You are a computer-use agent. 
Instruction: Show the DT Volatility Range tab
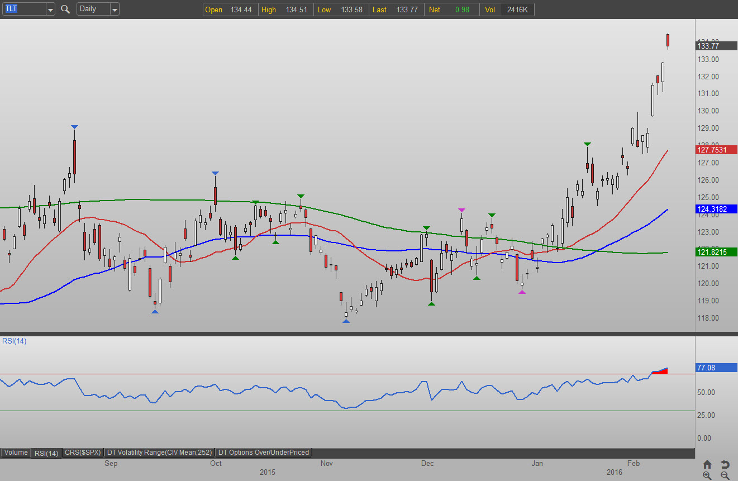pos(160,453)
